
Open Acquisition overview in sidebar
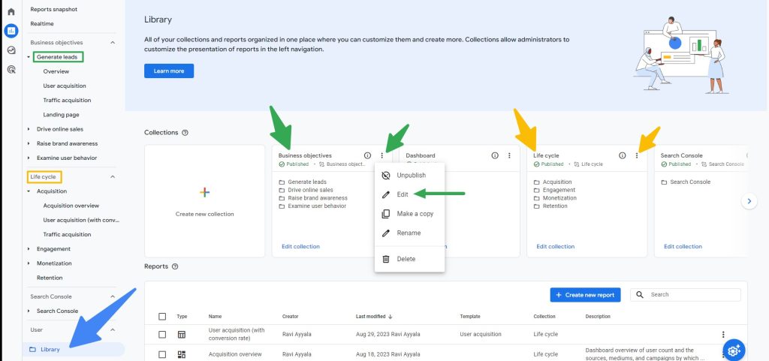[x=71, y=206]
